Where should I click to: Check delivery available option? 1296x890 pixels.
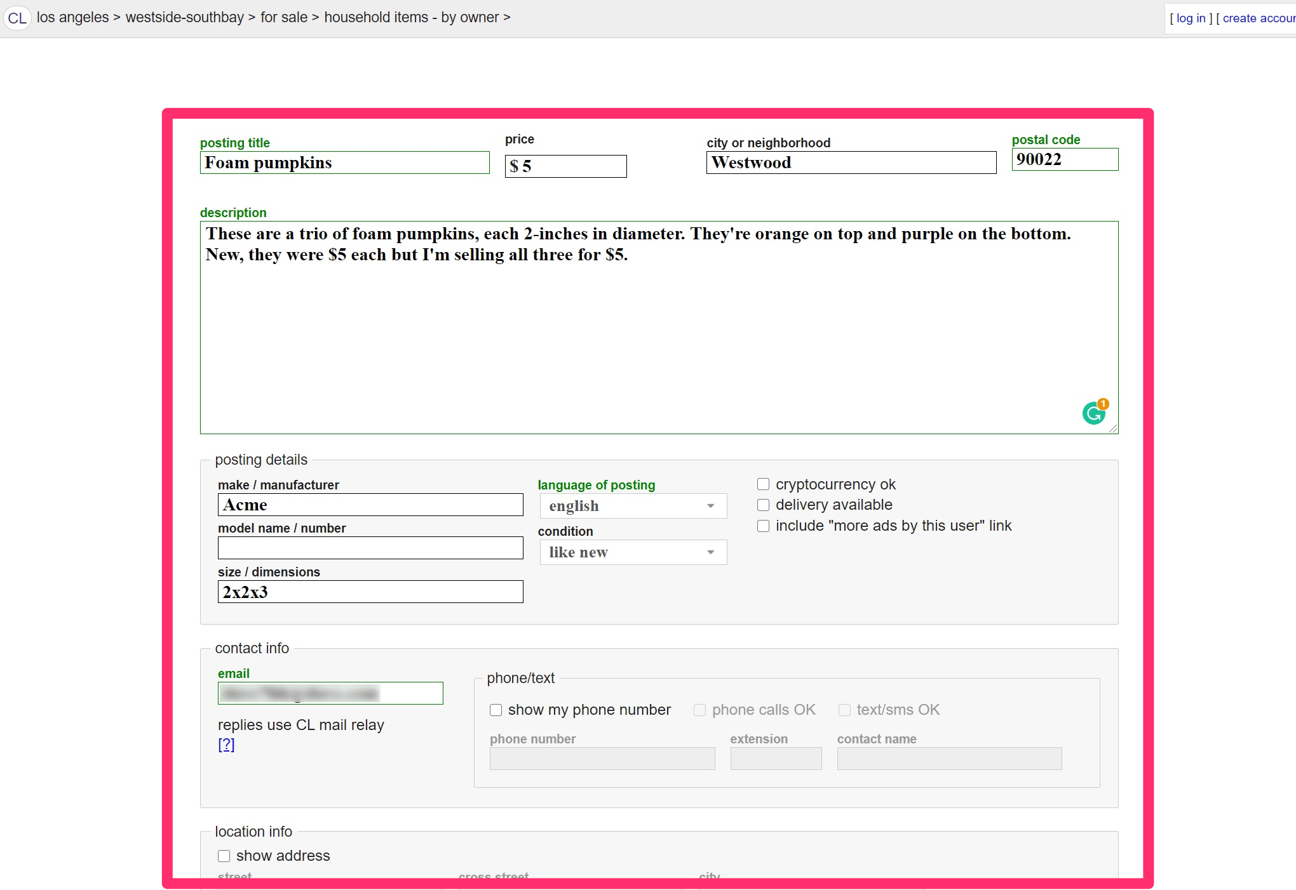pos(763,505)
